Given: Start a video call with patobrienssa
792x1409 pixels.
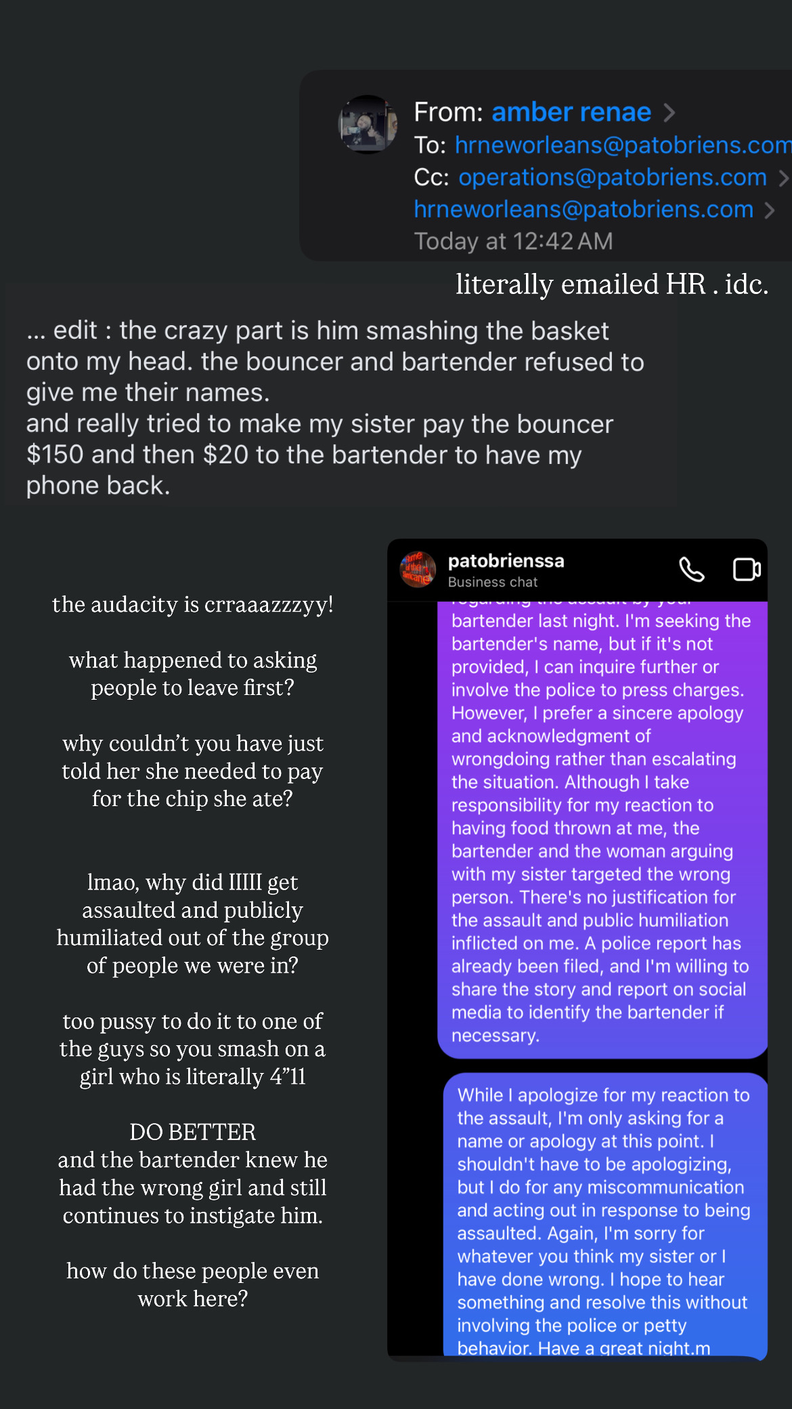Looking at the screenshot, I should (747, 570).
